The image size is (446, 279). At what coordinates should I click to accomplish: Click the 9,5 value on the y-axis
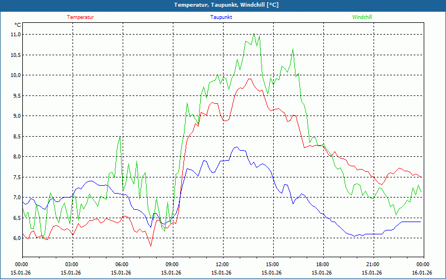point(16,95)
